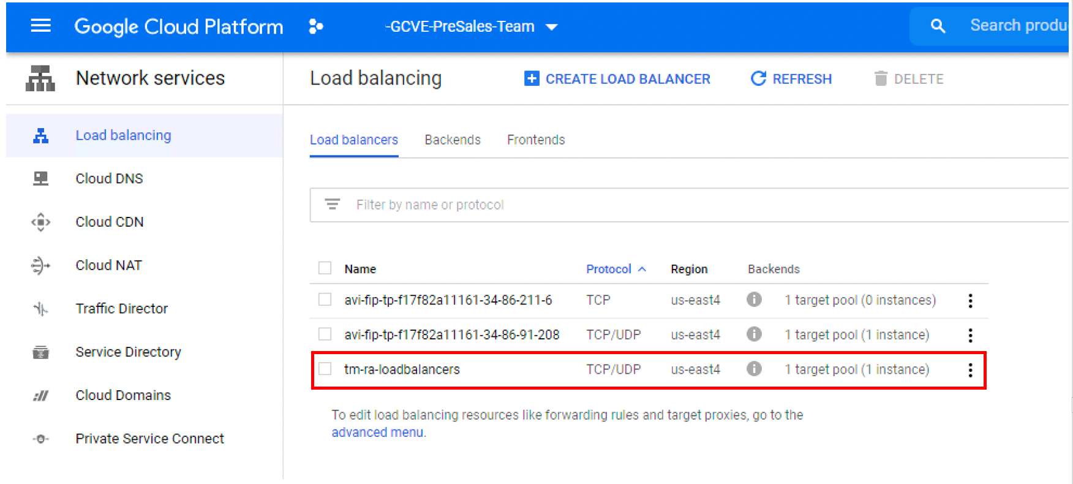
Task: Sort by the Protocol column header
Action: pos(616,269)
